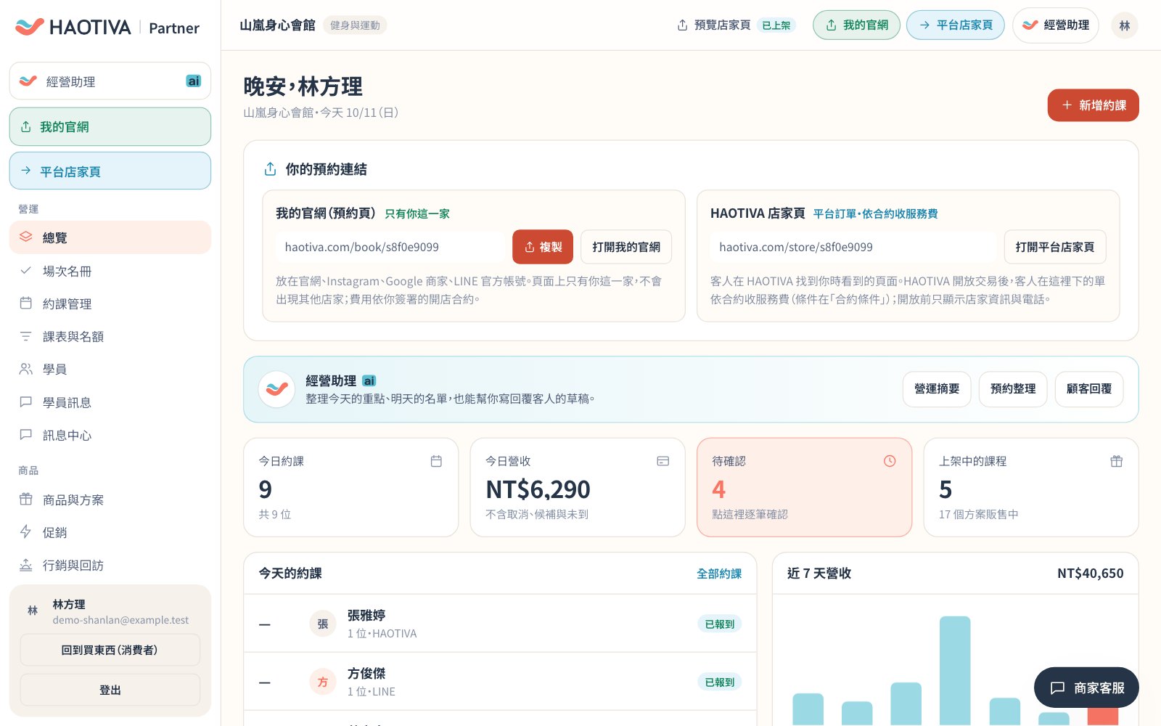Click 回到買東西（消費者） button
This screenshot has width=1161, height=726.
[110, 650]
